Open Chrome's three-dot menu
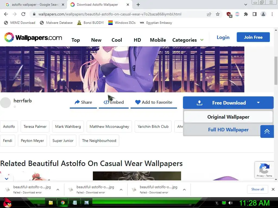The image size is (278, 208). click(x=272, y=14)
